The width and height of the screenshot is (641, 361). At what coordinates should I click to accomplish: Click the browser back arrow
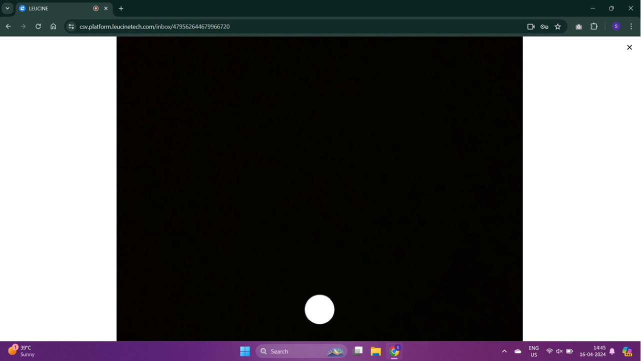click(x=8, y=27)
